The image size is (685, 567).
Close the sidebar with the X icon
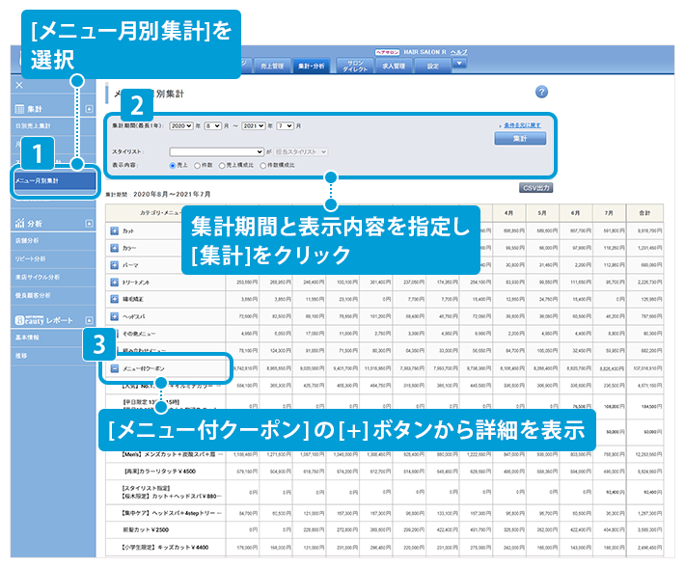coord(18,85)
